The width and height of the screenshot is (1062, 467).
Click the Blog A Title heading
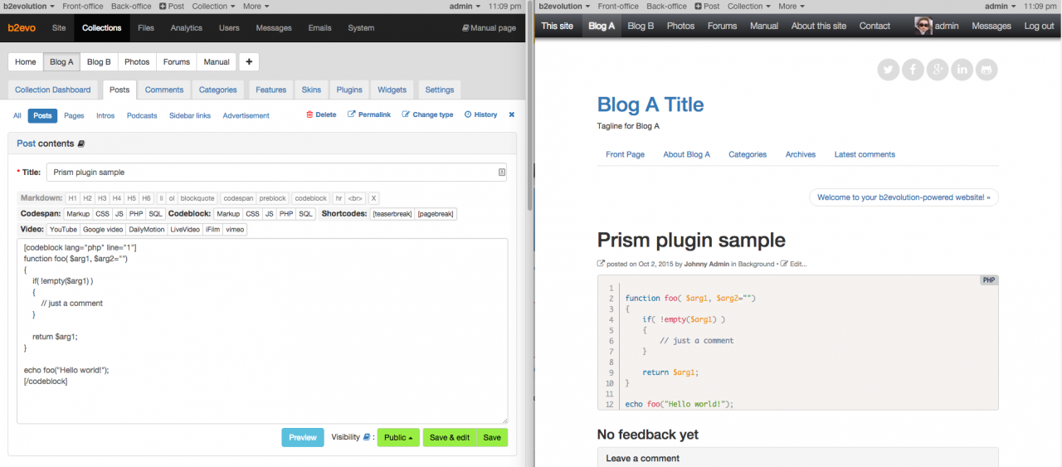pos(650,105)
